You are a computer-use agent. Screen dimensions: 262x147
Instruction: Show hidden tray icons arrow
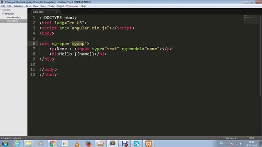227,144
